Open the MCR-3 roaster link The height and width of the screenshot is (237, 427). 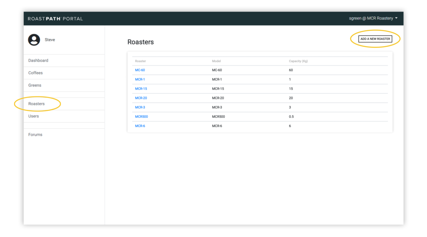[140, 107]
